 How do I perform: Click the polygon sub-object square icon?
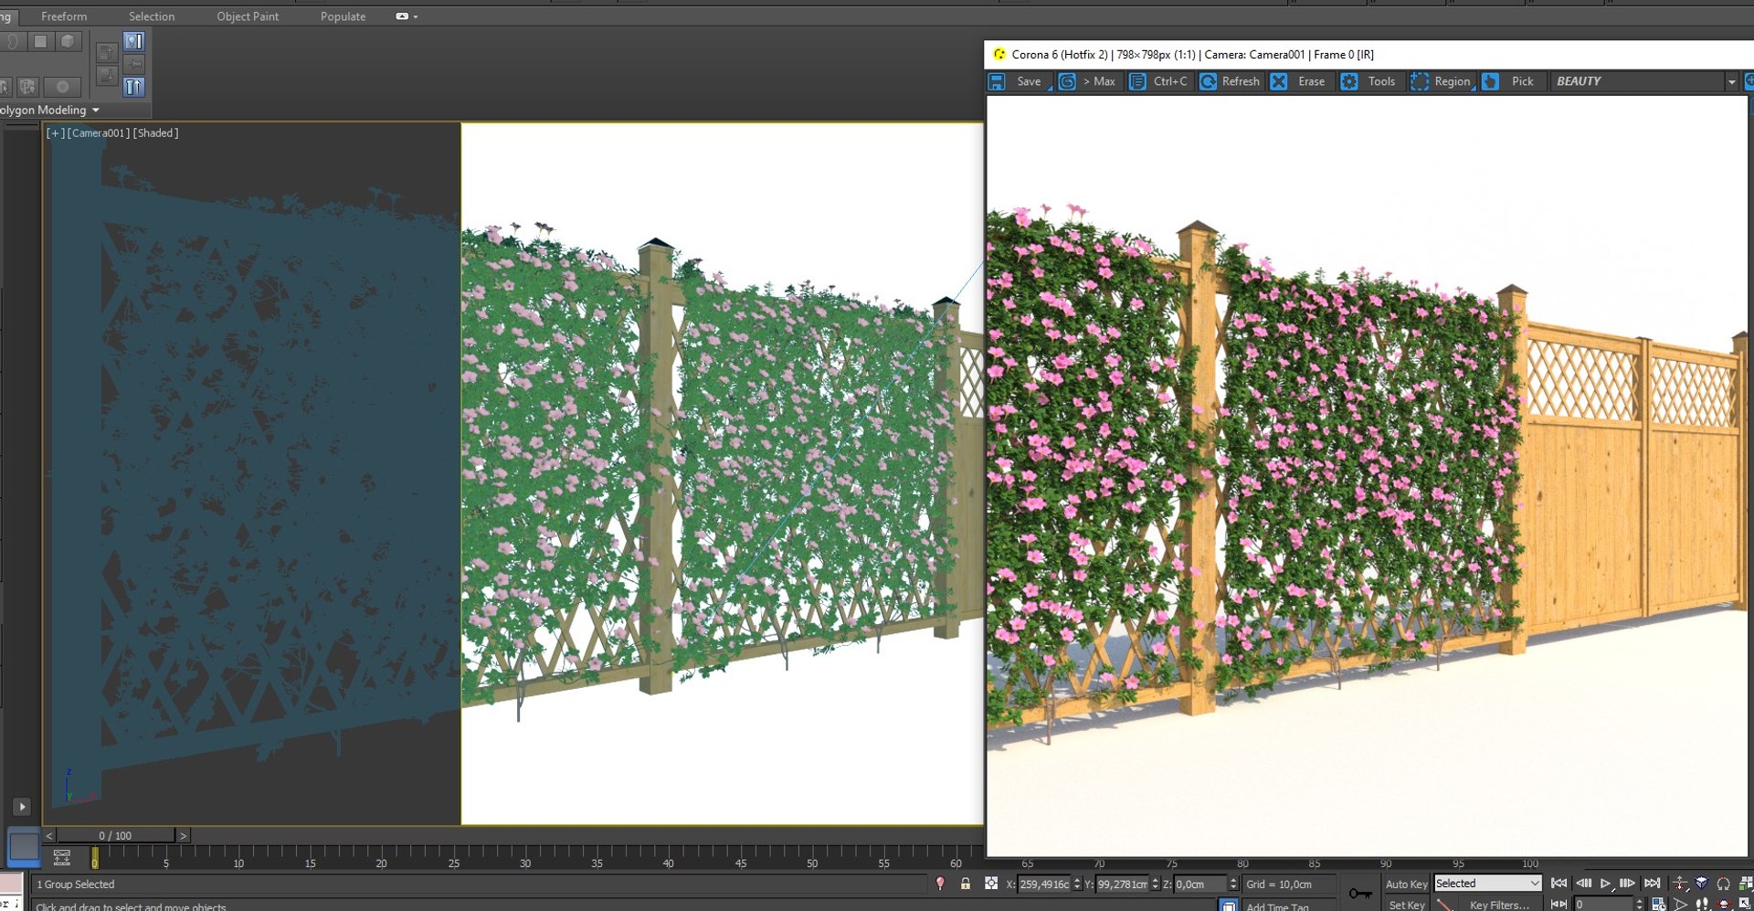click(x=40, y=41)
